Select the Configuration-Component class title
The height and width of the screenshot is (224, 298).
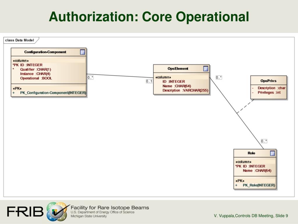[45, 52]
